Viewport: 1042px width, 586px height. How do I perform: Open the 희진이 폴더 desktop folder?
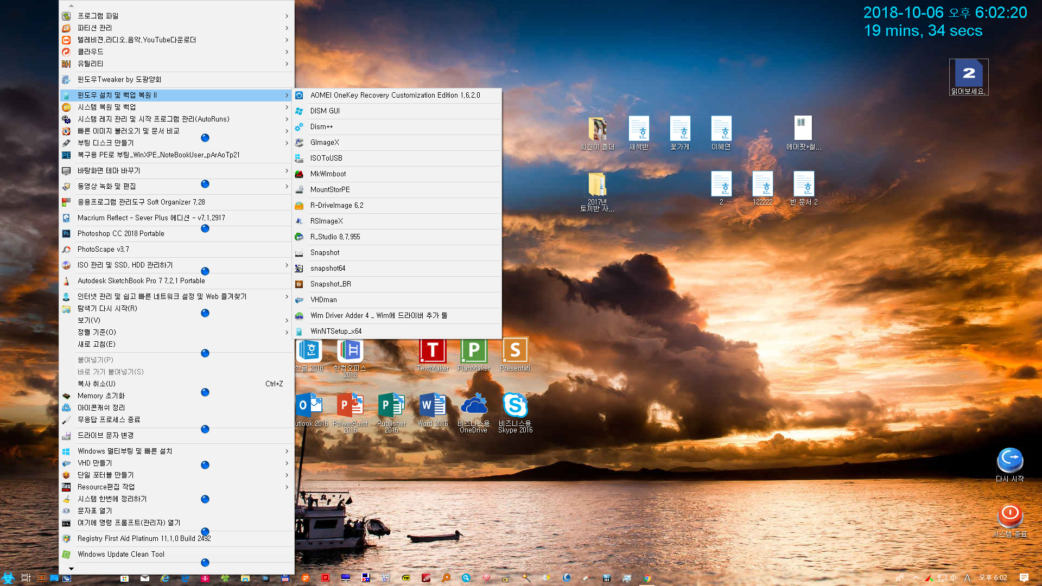click(597, 133)
